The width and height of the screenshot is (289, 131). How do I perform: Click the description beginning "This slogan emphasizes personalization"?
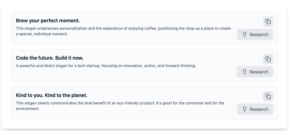coord(123,31)
